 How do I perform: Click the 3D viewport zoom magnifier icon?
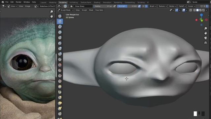pos(205,28)
